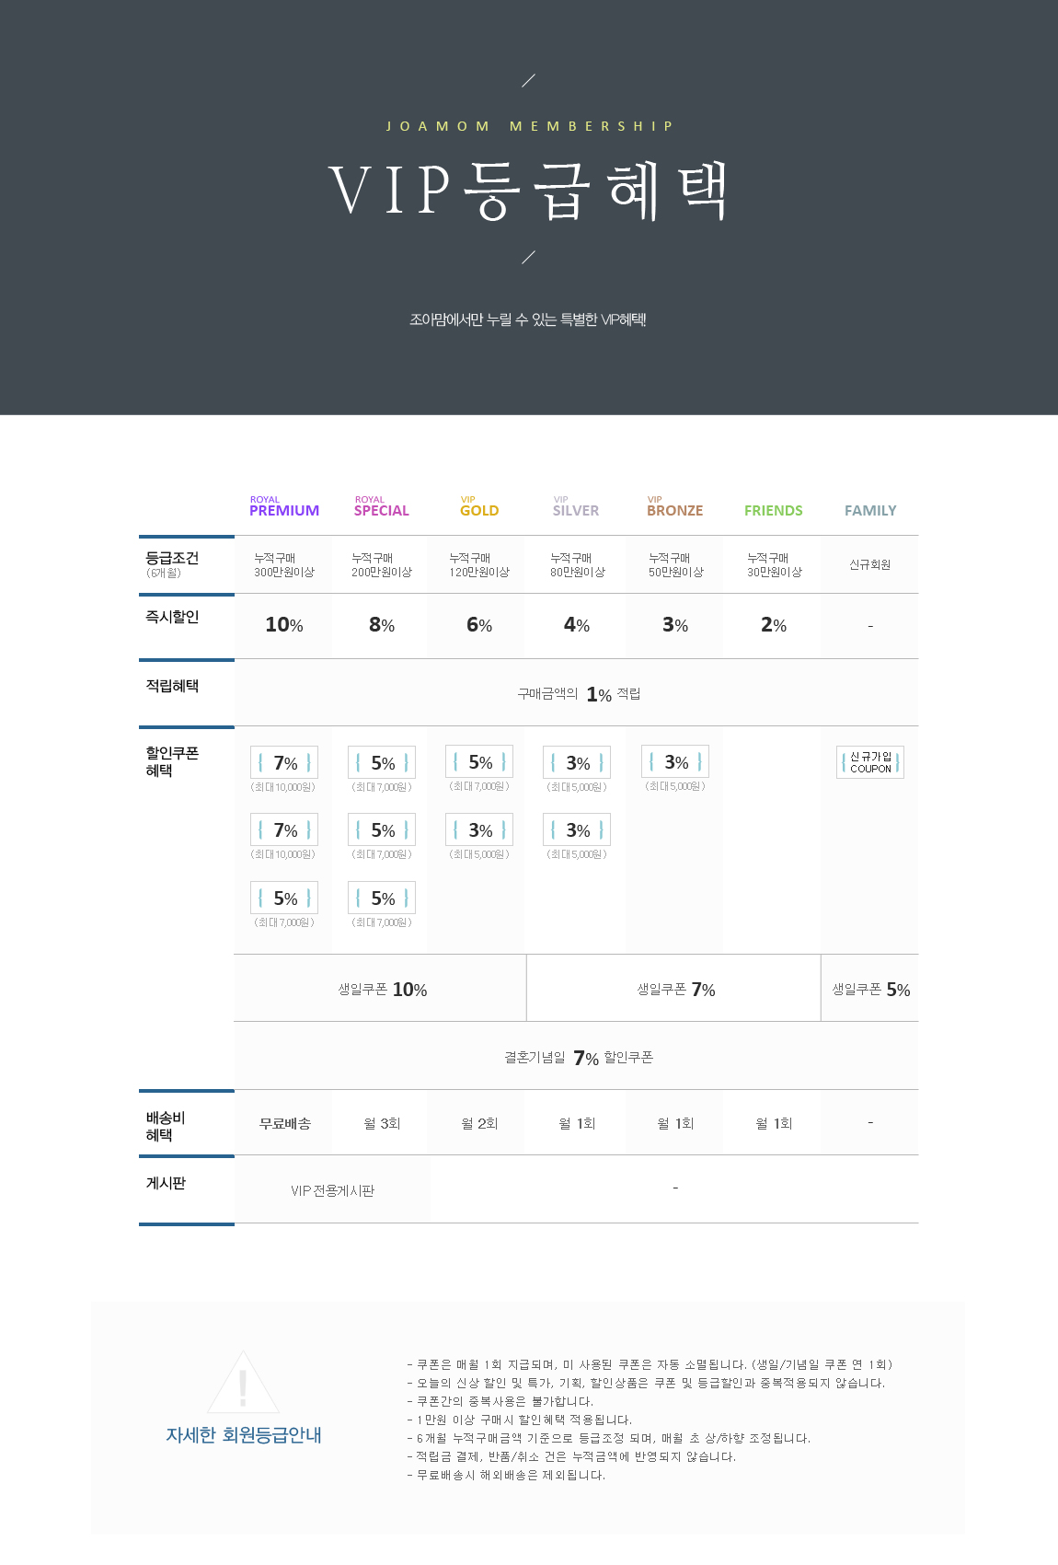Click the ROYAL SPECIAL tier heading
1058x1565 pixels.
(382, 506)
